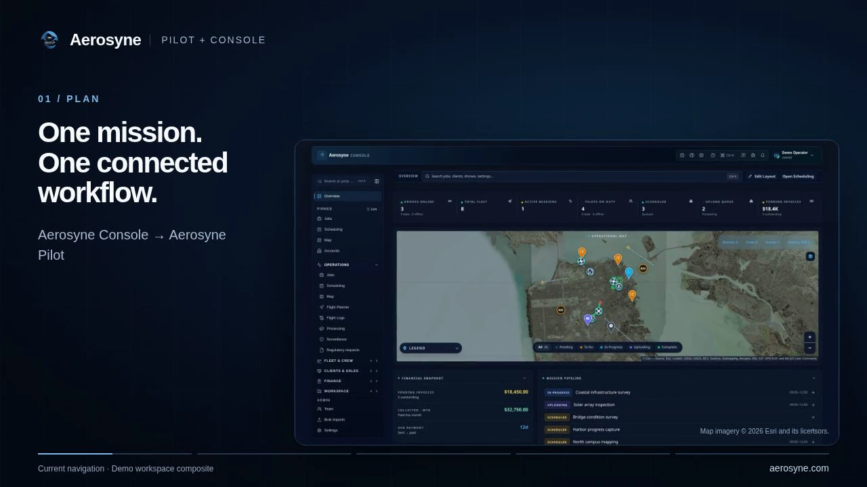Collapse the Financial Snapshot panel
The height and width of the screenshot is (487, 867).
click(524, 378)
